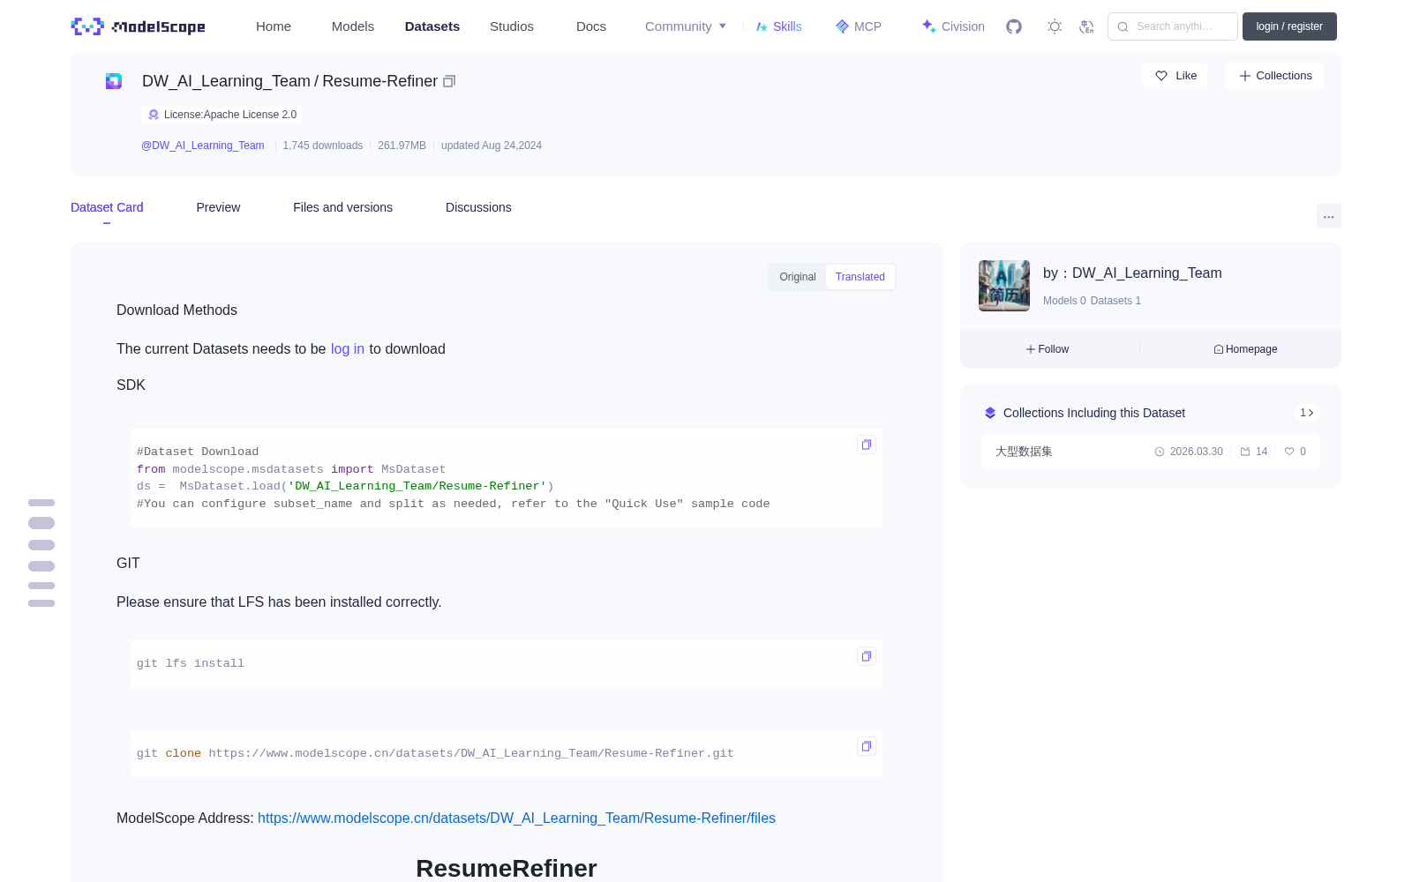The height and width of the screenshot is (882, 1412).
Task: Click the 'Models 0' count text
Action: tap(1064, 301)
